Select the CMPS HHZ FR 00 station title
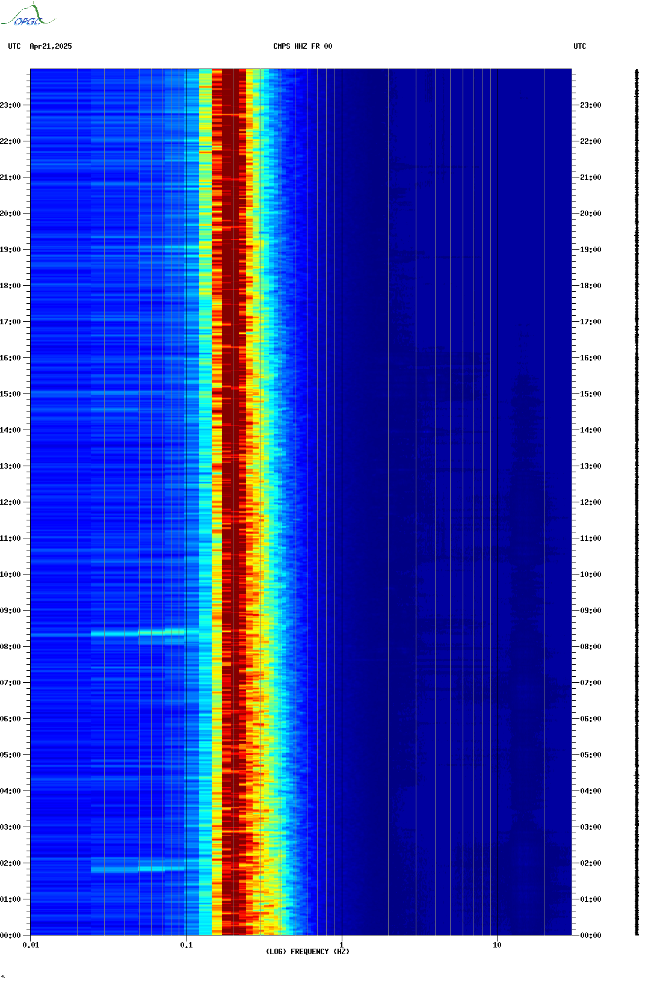The width and height of the screenshot is (663, 983). [302, 46]
